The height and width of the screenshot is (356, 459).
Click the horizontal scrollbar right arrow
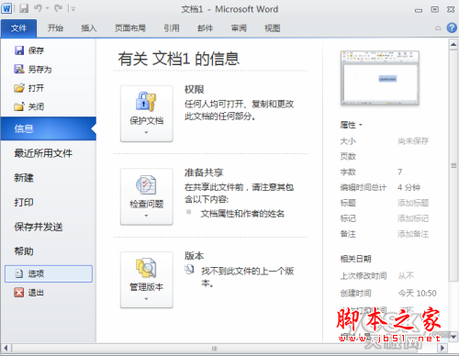pos(442,348)
